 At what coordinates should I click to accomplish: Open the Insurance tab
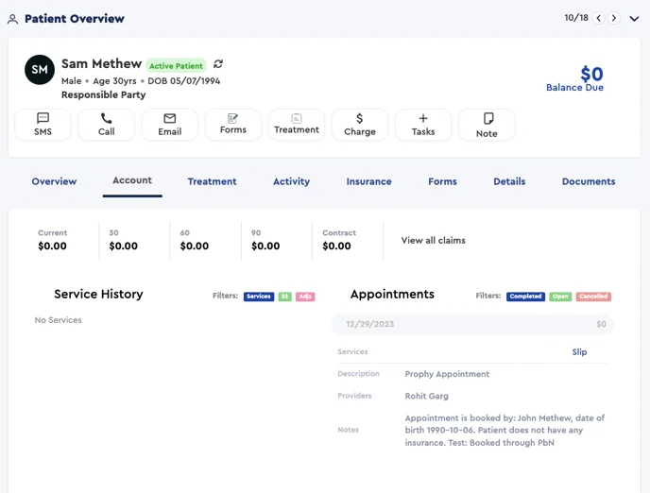(369, 181)
